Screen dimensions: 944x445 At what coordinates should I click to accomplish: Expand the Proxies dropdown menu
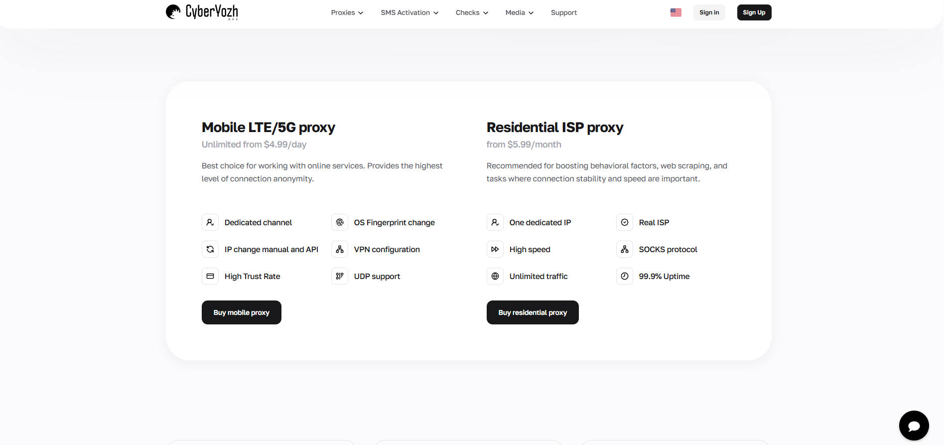click(x=347, y=12)
